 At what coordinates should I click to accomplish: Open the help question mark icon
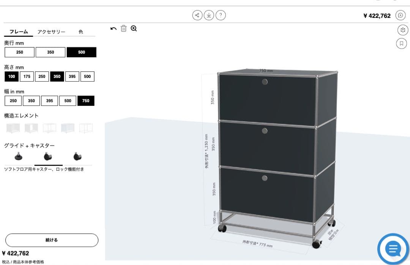[x=221, y=15]
